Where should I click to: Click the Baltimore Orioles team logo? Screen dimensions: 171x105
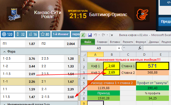coord(142,14)
